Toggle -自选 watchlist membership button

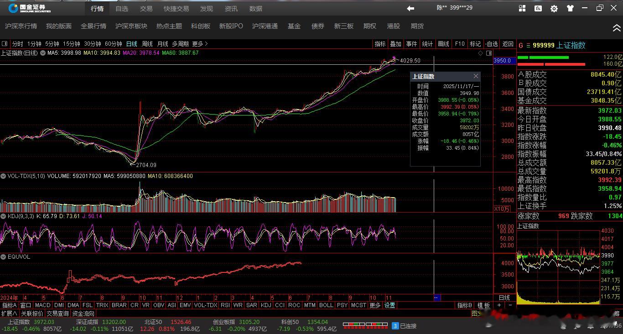pos(491,44)
